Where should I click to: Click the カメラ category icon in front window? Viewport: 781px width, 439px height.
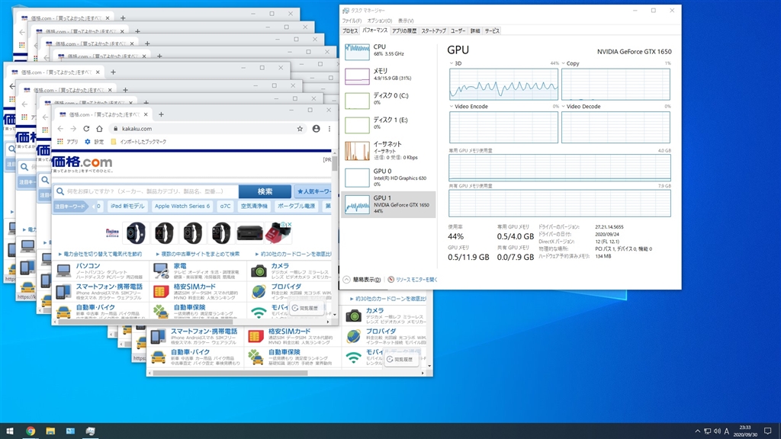[x=259, y=271]
